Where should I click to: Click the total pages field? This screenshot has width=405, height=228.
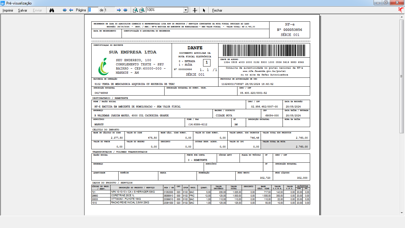[x=109, y=10]
